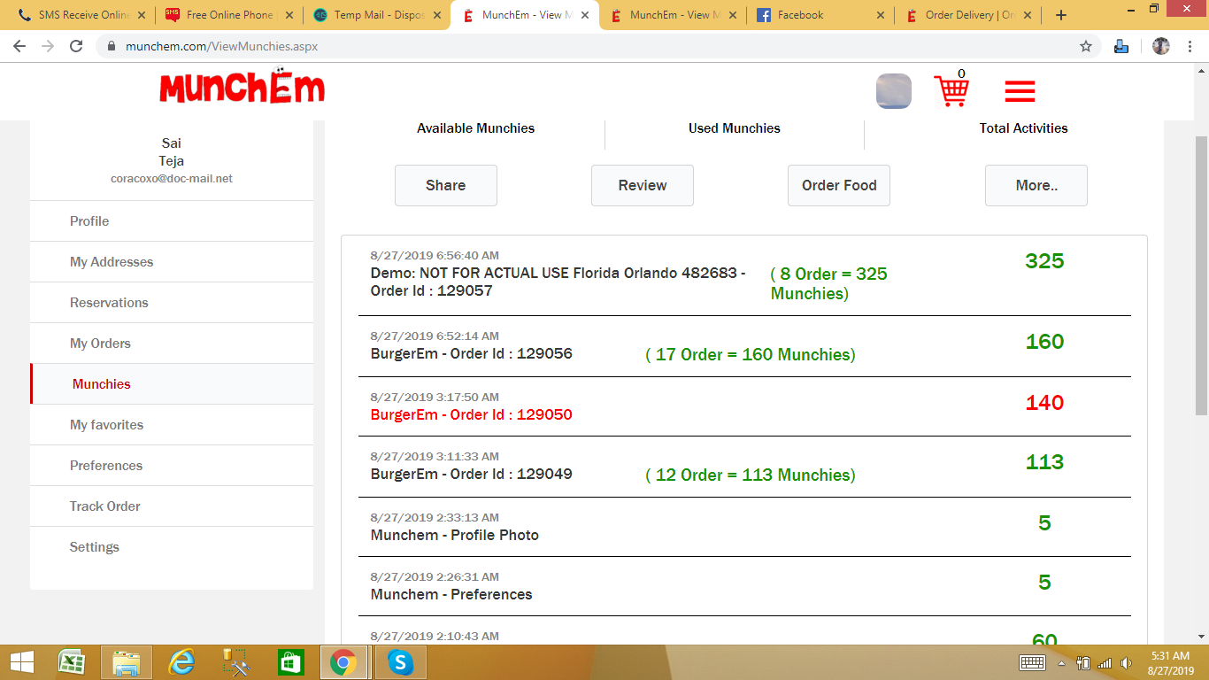Click the Share button
This screenshot has height=680, width=1209.
pos(445,185)
